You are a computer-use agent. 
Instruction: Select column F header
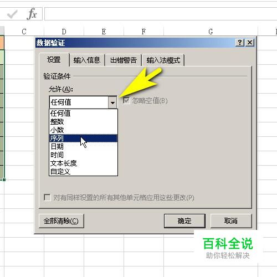click(143, 32)
